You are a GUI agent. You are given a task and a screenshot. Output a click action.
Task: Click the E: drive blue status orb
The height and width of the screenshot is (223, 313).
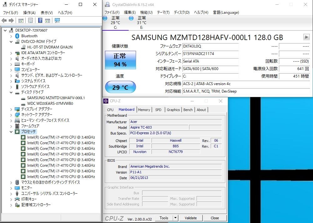coord(131,18)
